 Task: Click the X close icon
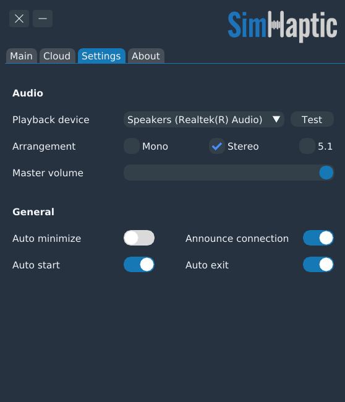point(19,19)
